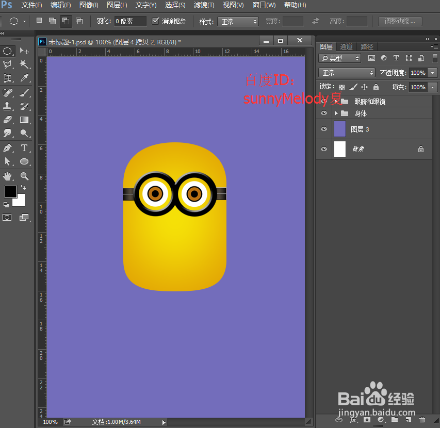This screenshot has height=428, width=440.
Task: Select the Elliptical Marquee tool
Action: (x=7, y=51)
